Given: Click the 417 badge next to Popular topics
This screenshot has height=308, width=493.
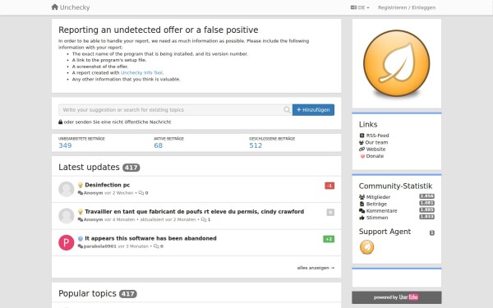Looking at the screenshot, I should tap(128, 294).
